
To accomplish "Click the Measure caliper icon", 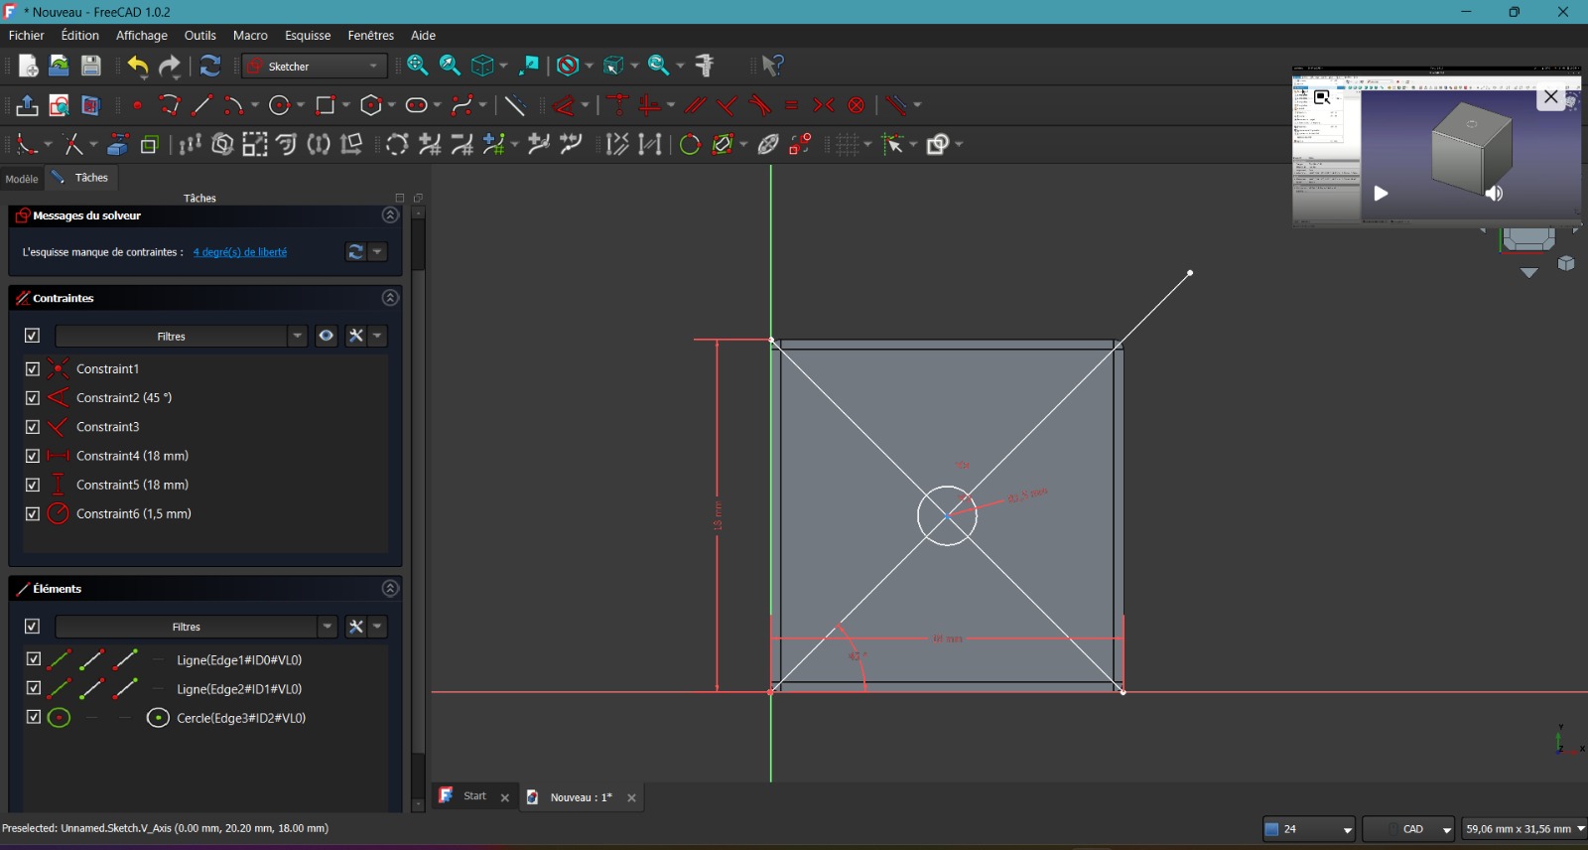I will tap(706, 66).
